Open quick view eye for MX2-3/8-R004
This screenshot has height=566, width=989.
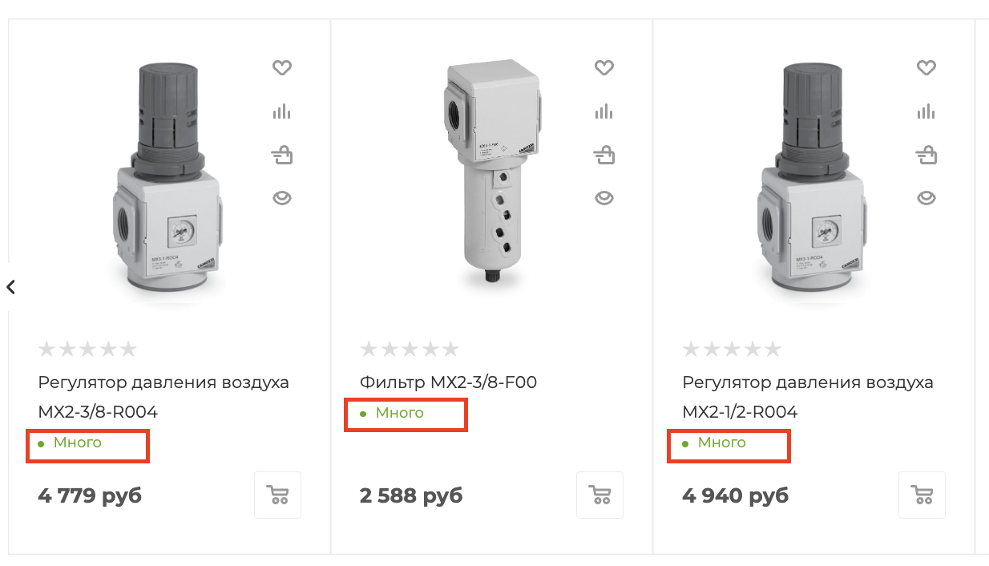pos(281,197)
